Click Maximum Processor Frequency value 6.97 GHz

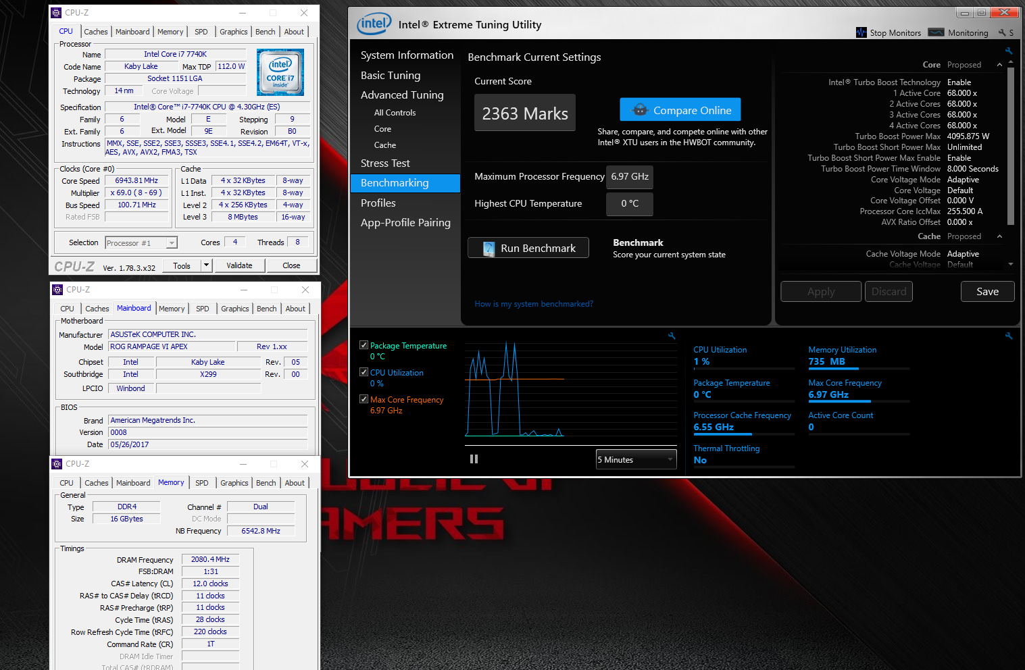coord(630,177)
